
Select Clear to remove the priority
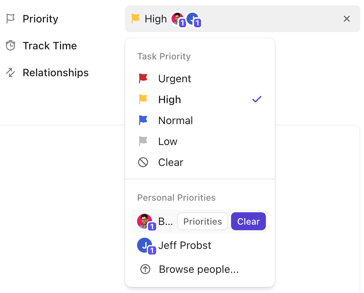point(170,162)
